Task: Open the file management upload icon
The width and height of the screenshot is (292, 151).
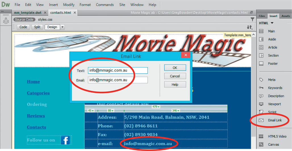Action: point(6,21)
